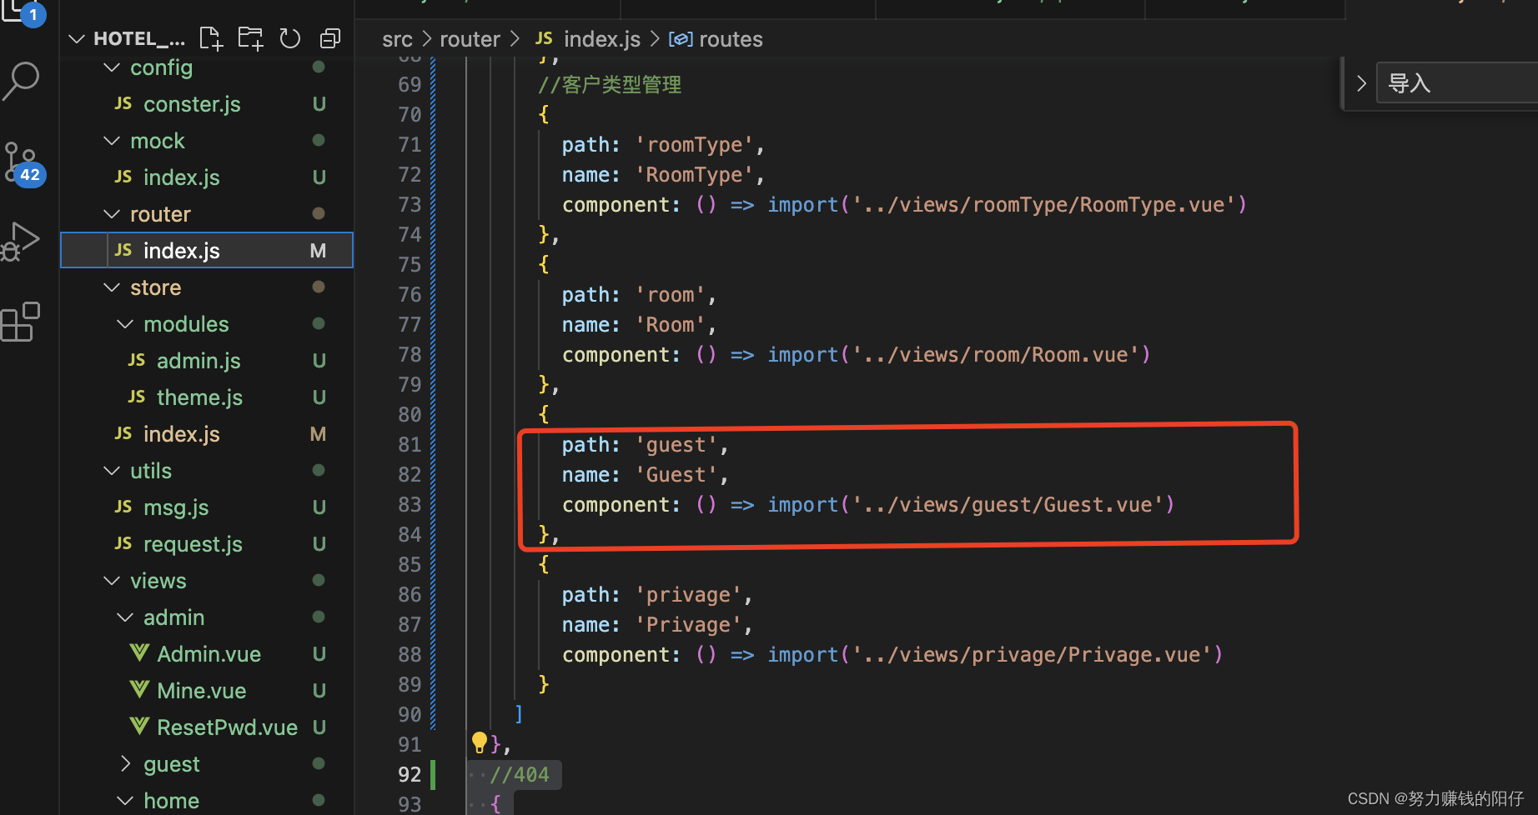Viewport: 1538px width, 815px height.
Task: Collapse the views folder
Action: [112, 580]
